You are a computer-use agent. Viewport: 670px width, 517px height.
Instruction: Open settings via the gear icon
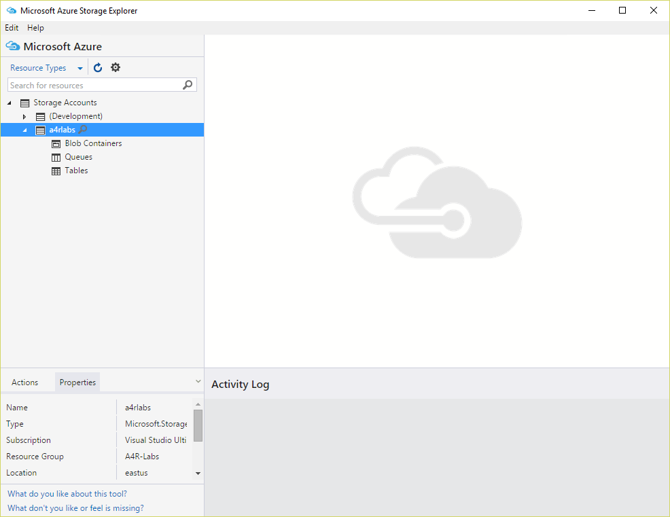(116, 67)
